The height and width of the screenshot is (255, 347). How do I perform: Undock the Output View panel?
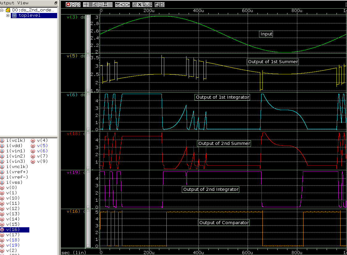click(x=56, y=3)
